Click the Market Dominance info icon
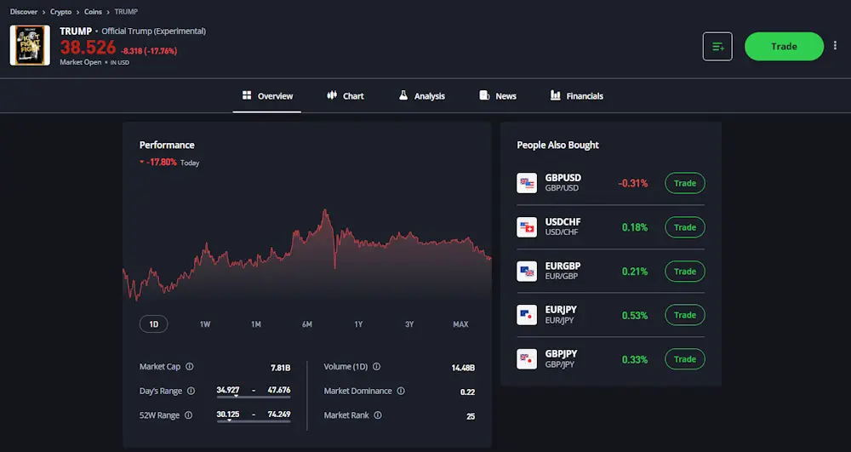The height and width of the screenshot is (452, 851). click(x=401, y=391)
